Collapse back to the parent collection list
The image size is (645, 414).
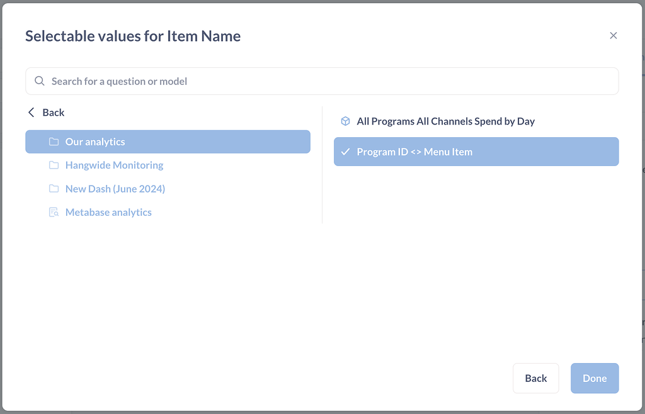(x=45, y=112)
